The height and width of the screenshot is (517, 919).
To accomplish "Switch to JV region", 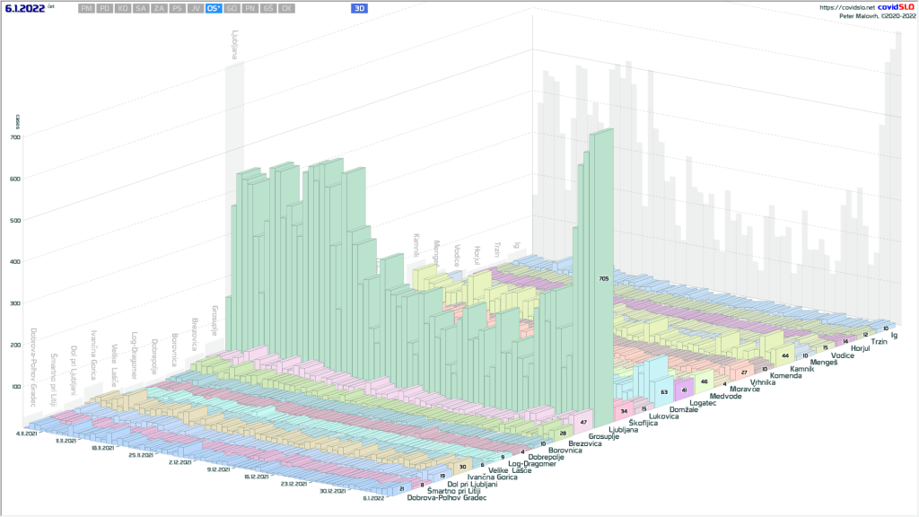I will click(x=195, y=8).
